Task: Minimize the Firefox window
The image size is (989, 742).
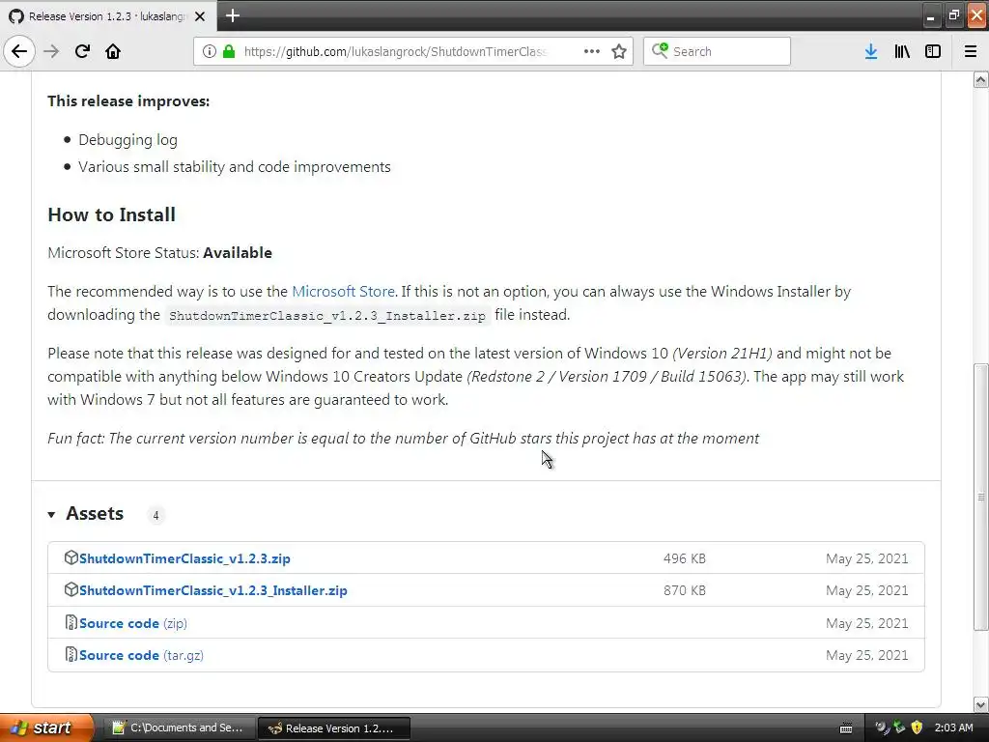Action: pos(930,15)
